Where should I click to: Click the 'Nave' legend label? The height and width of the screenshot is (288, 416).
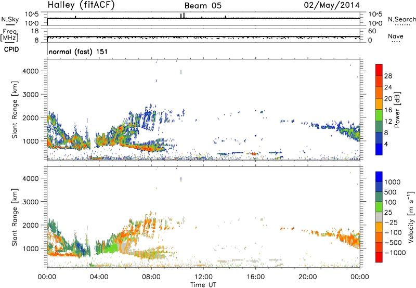coord(396,36)
